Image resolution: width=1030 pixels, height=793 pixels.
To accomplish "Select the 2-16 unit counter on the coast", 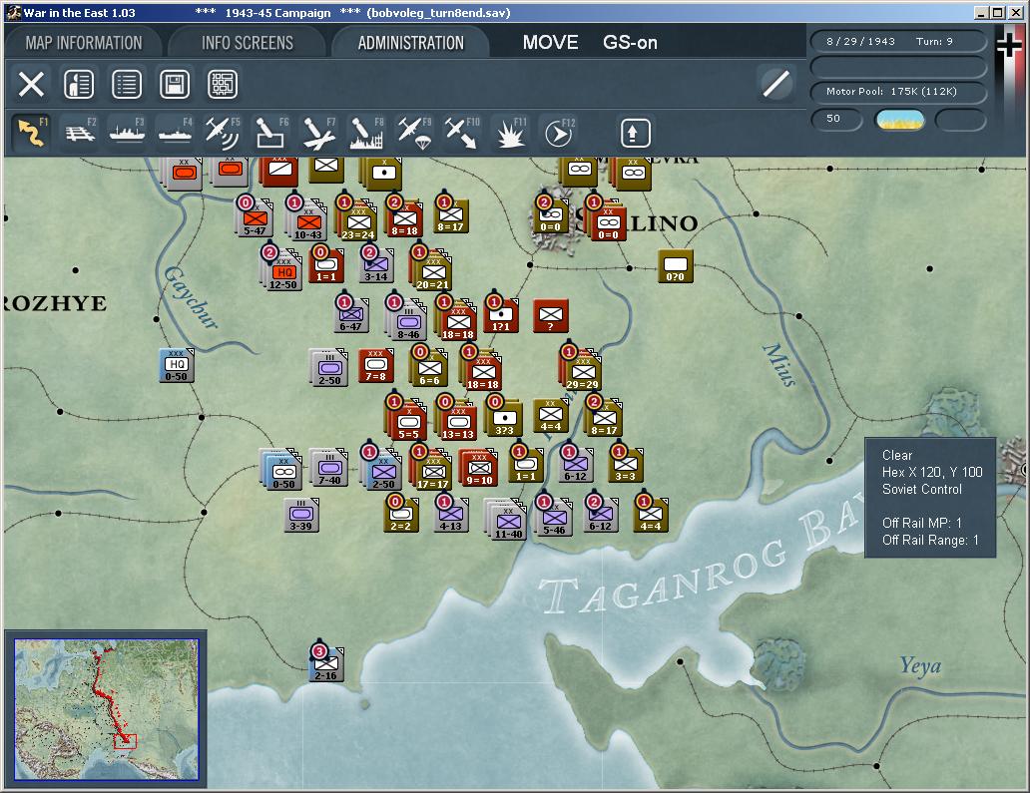I will [325, 663].
